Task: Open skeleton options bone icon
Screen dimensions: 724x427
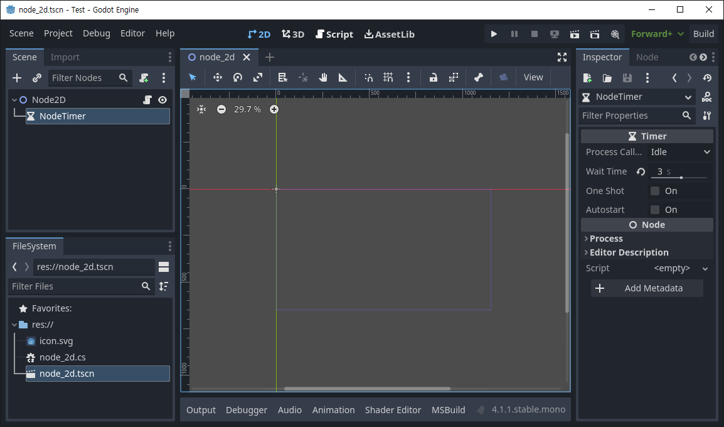Action: 479,77
